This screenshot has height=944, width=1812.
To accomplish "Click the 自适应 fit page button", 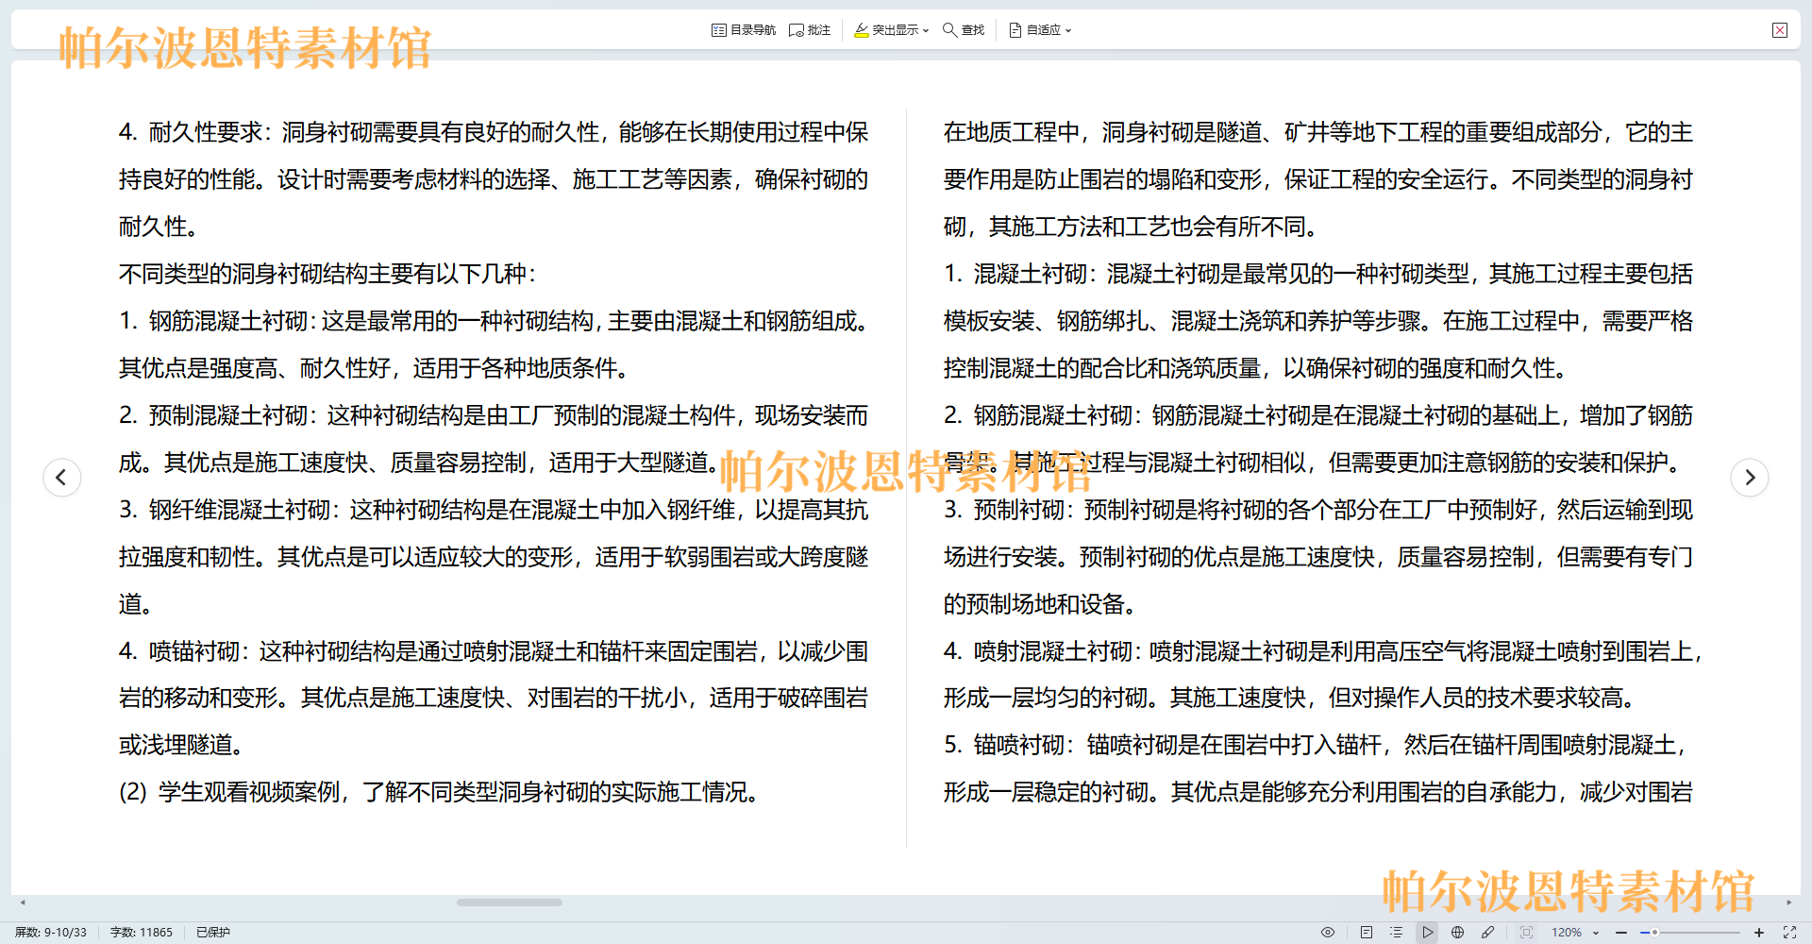I will click(1035, 30).
